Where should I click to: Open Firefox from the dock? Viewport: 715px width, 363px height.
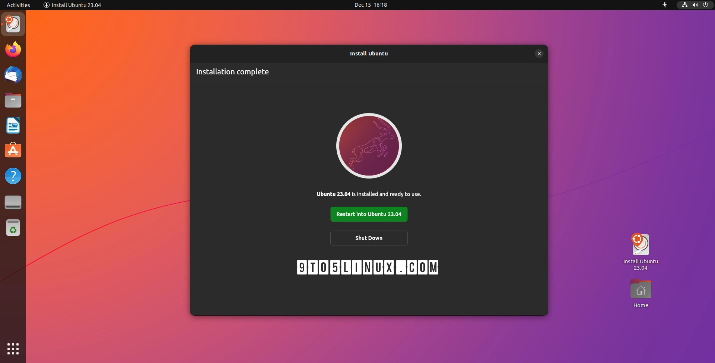pos(13,49)
